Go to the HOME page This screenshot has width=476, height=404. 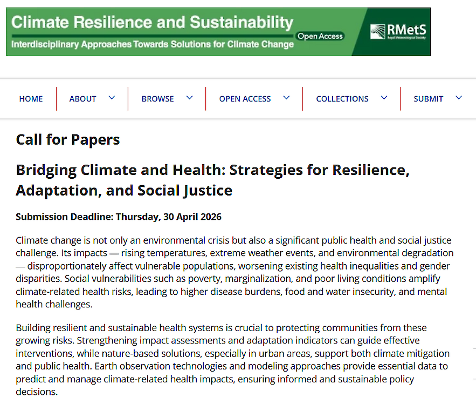pyautogui.click(x=31, y=99)
